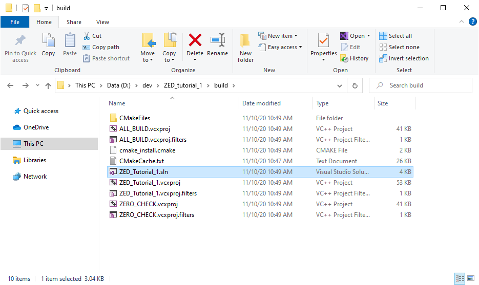Click Paste shortcut command
The image size is (479, 285).
point(107,58)
